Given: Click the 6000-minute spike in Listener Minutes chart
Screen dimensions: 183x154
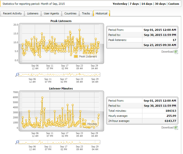Looking at the screenshot, I should click(x=42, y=98).
